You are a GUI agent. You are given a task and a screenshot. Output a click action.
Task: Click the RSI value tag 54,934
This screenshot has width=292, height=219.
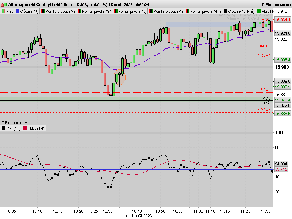[281, 164]
